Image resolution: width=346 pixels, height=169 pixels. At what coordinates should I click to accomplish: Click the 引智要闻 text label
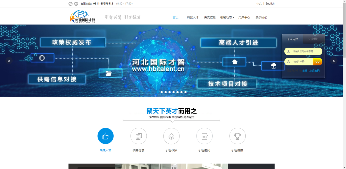point(204,150)
